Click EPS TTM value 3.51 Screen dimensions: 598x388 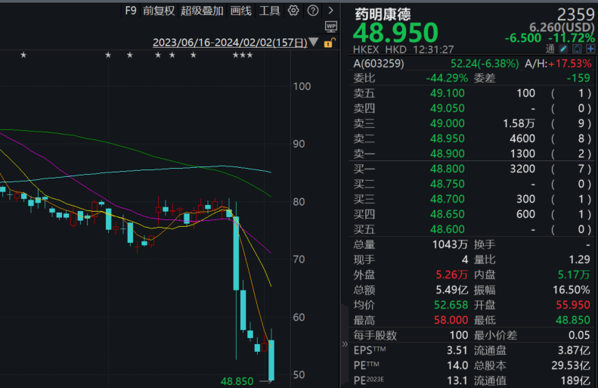pyautogui.click(x=457, y=350)
